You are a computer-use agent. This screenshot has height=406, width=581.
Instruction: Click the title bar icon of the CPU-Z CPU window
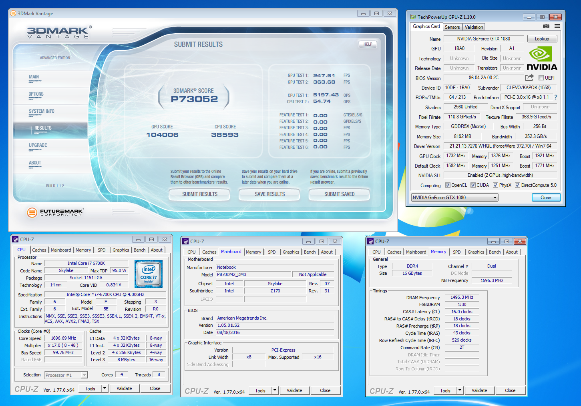pos(15,239)
